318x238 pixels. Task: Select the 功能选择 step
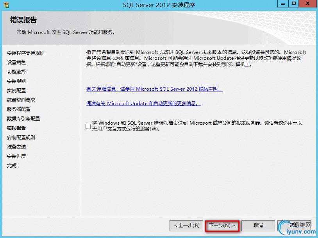pos(16,72)
